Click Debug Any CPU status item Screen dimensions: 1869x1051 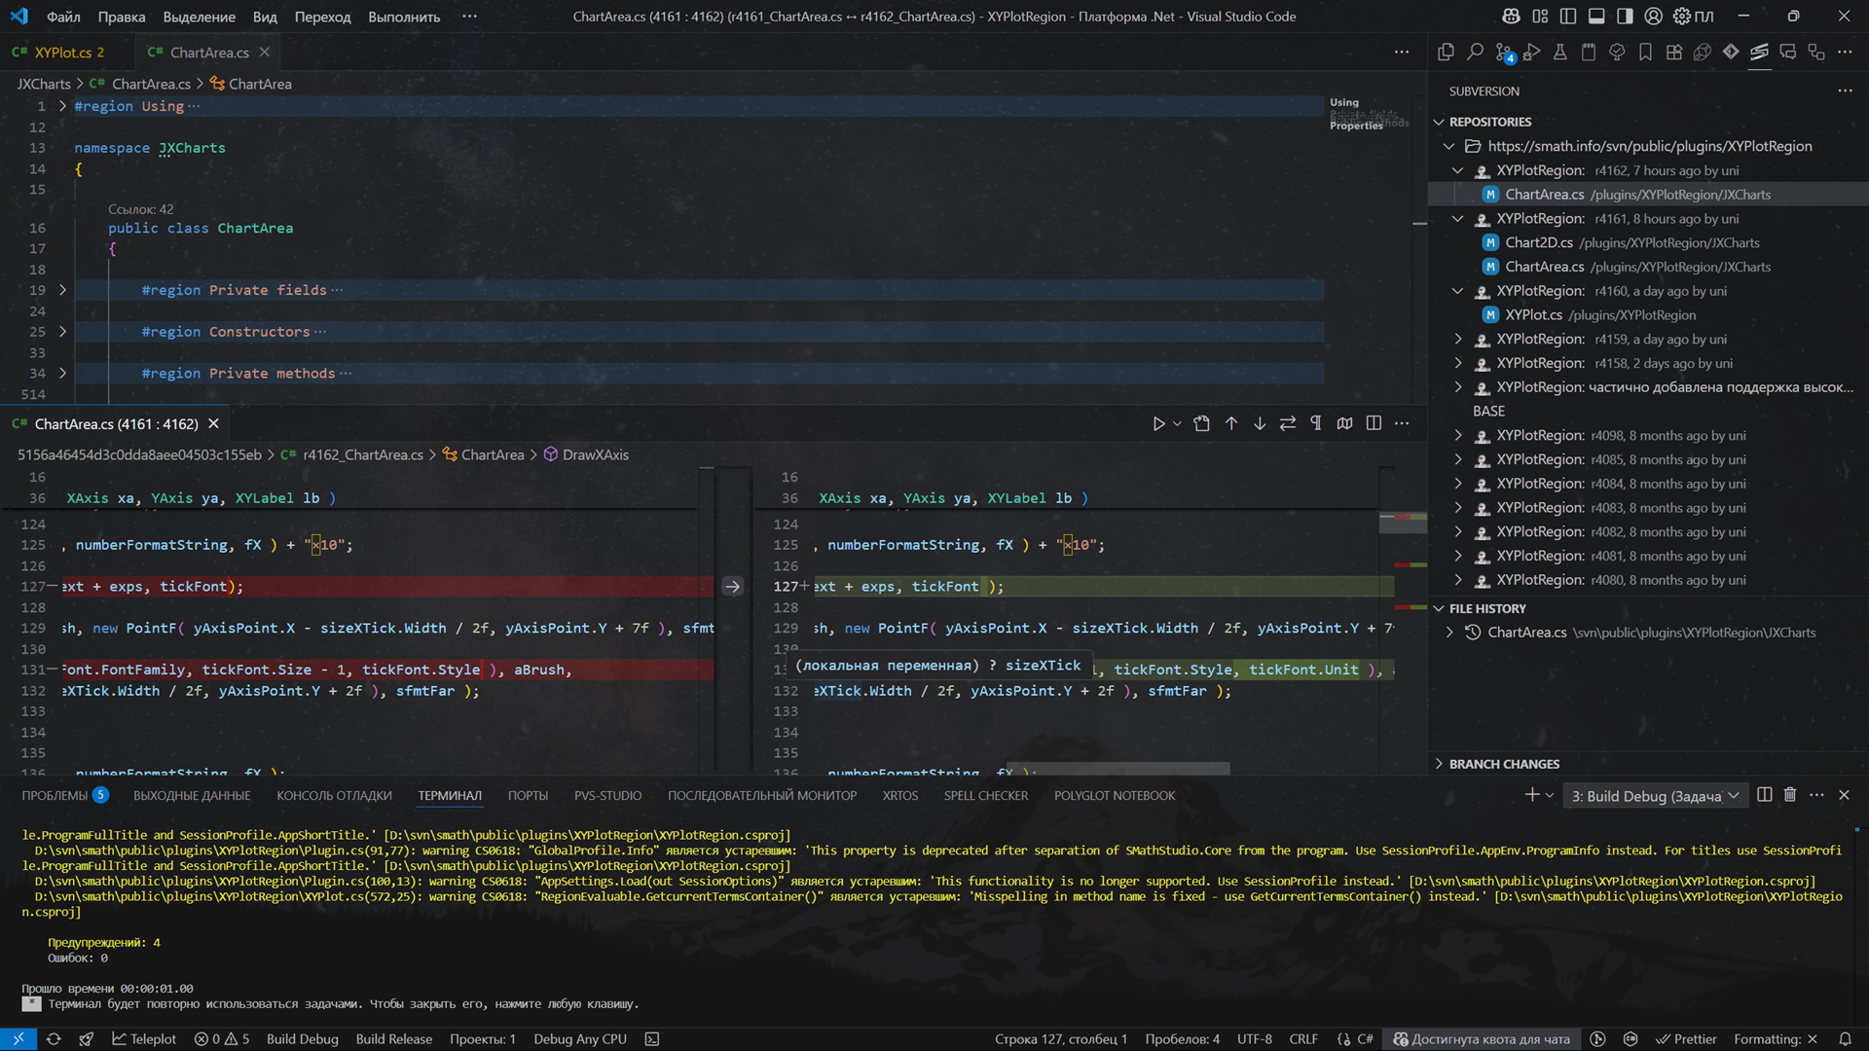tap(579, 1039)
